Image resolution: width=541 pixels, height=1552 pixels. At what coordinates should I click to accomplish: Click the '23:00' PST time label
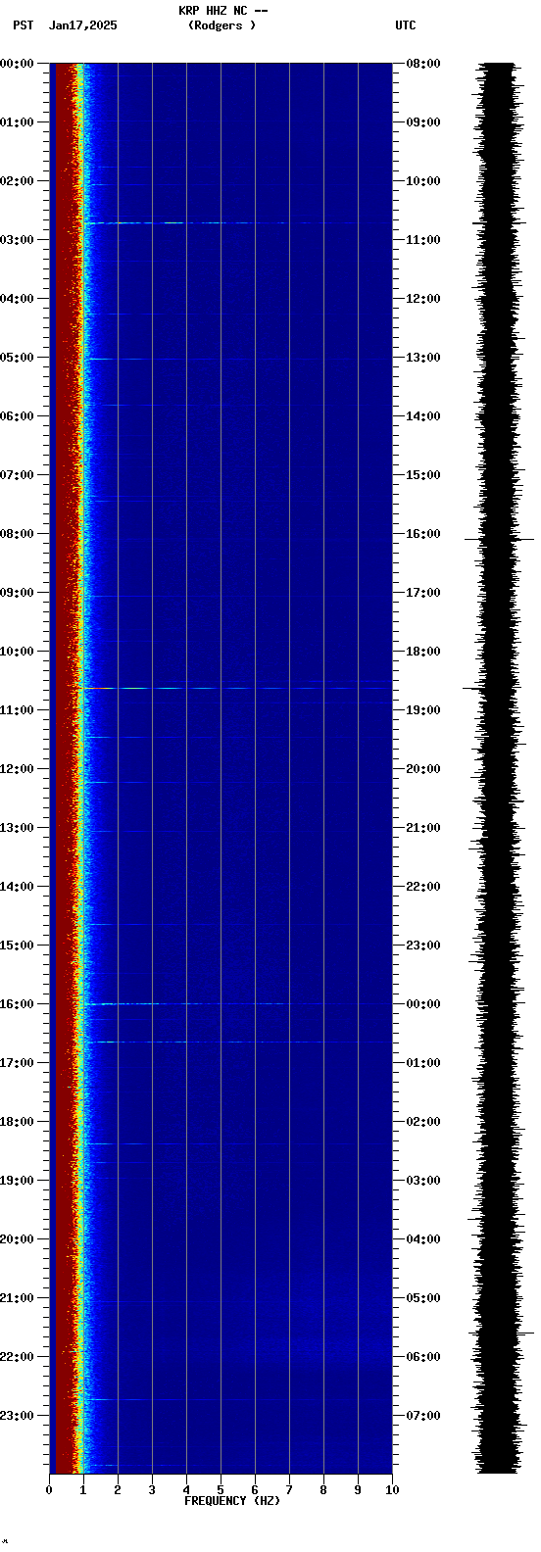click(17, 1416)
